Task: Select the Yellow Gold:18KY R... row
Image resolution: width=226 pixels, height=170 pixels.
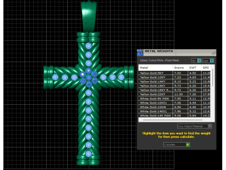Action: [x=175, y=90]
